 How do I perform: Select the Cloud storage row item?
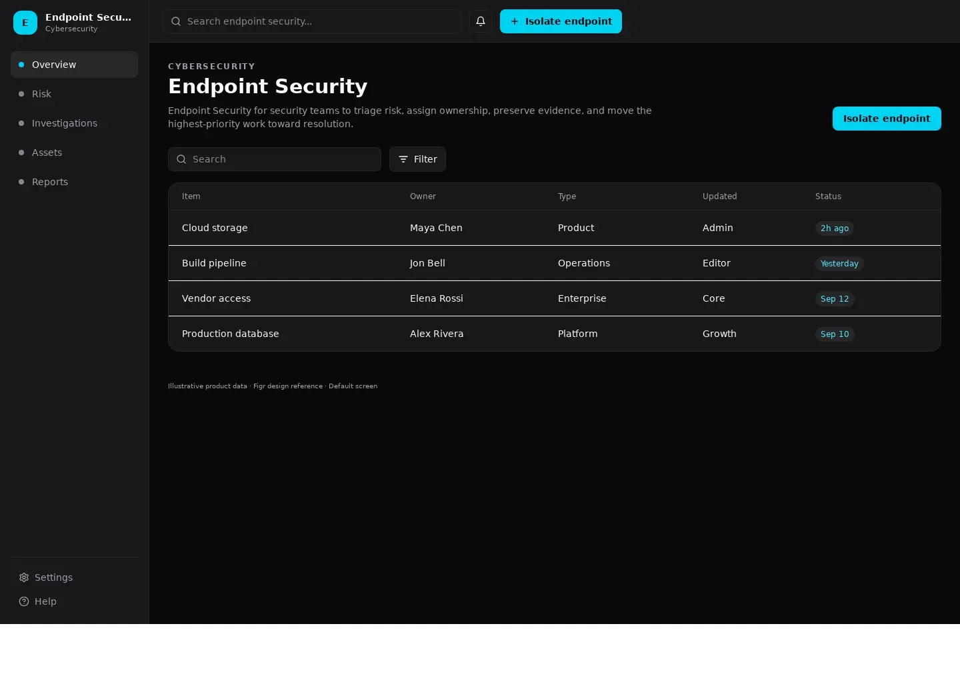(215, 228)
